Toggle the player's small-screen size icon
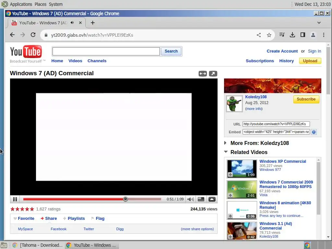This screenshot has width=332, height=249. [x=201, y=199]
